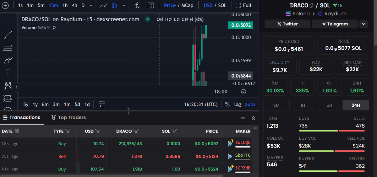Image resolution: width=377 pixels, height=177 pixels.
Task: Open the line chart style icon
Action: 103,5
